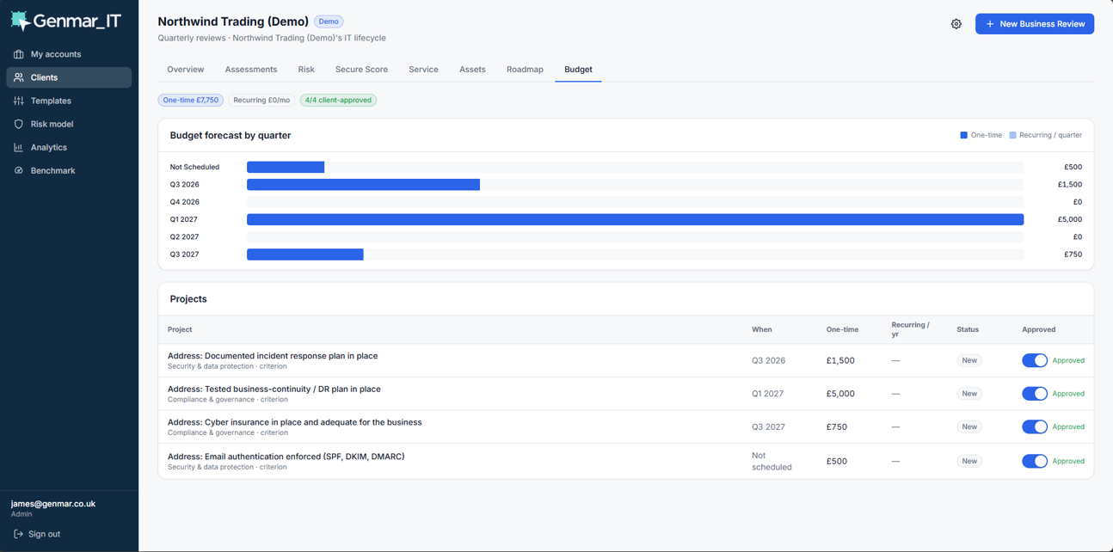Go to the Service tab
This screenshot has width=1113, height=552.
pos(423,70)
